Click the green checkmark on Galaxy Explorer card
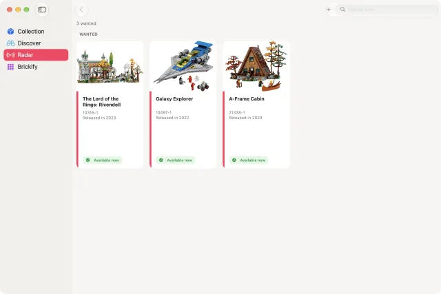The image size is (441, 294). (x=161, y=160)
